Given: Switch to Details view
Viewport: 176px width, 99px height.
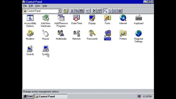Looking at the screenshot, I should [120, 11].
